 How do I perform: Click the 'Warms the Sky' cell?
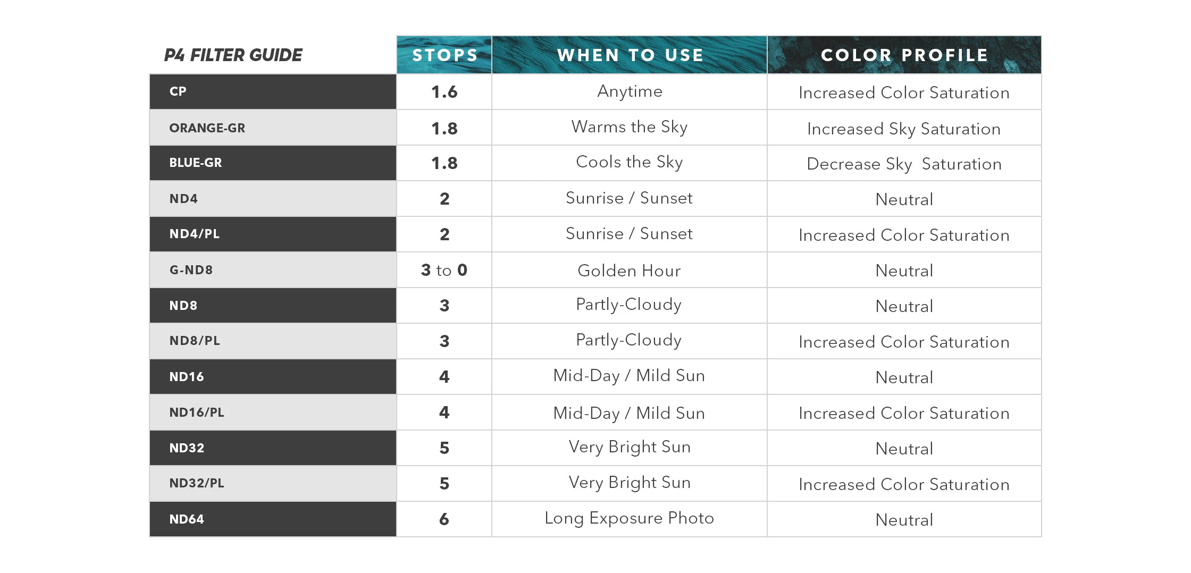(630, 128)
